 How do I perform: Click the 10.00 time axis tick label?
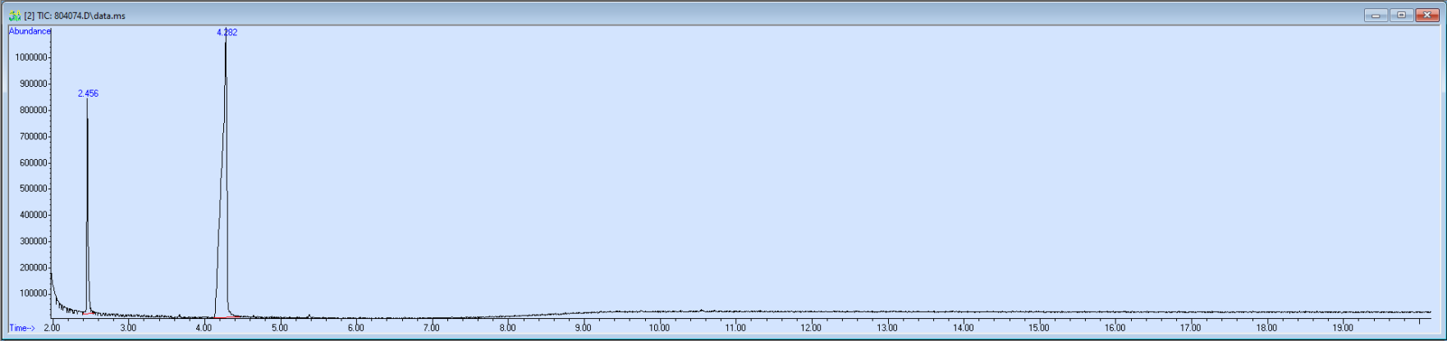[x=659, y=328]
